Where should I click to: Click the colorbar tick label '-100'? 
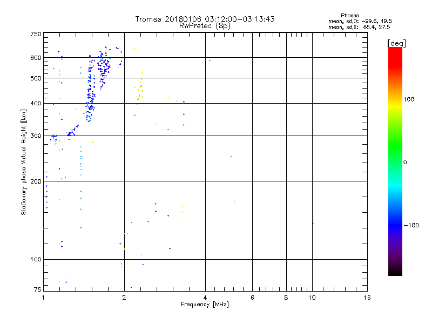(x=411, y=225)
